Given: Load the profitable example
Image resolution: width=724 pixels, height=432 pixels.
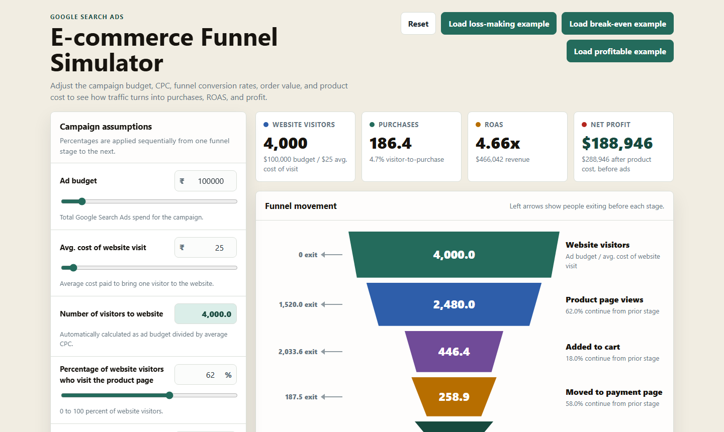Looking at the screenshot, I should [x=620, y=51].
